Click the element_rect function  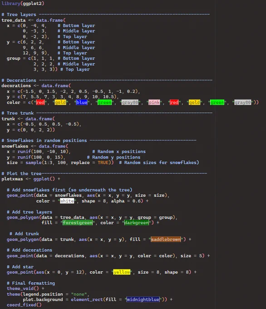(87, 299)
